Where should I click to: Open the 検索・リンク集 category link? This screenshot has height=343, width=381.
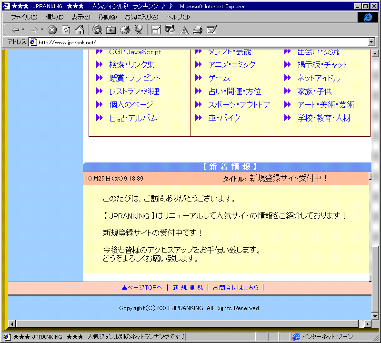132,65
